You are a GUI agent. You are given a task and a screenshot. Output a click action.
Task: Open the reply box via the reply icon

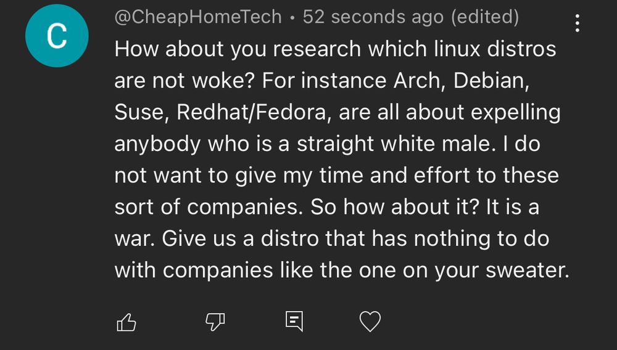pyautogui.click(x=294, y=321)
